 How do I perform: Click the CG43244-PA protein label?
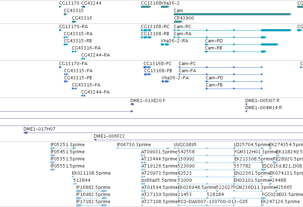[x=95, y=92]
